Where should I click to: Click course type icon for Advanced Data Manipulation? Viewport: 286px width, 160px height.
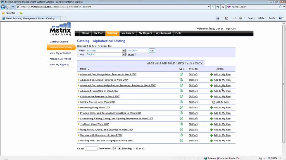point(181,74)
